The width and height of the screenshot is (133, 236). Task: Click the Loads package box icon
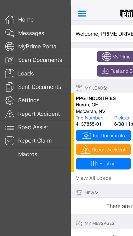[x=9, y=74]
